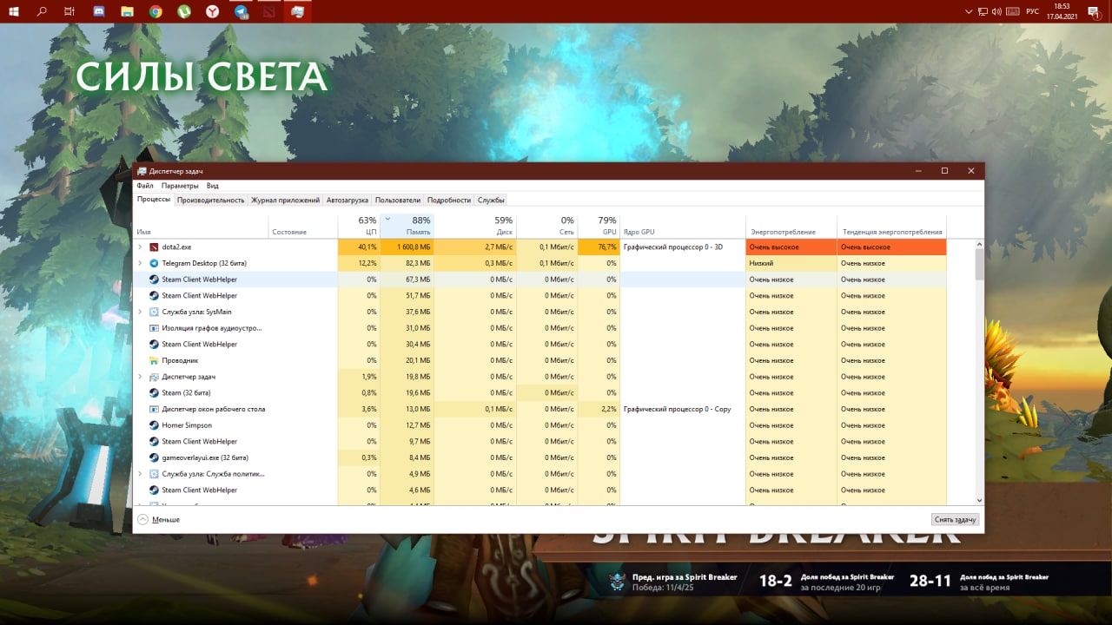Viewport: 1112px width, 625px height.
Task: Click the Изоляция графов аудиоустройств icon
Action: click(x=154, y=328)
